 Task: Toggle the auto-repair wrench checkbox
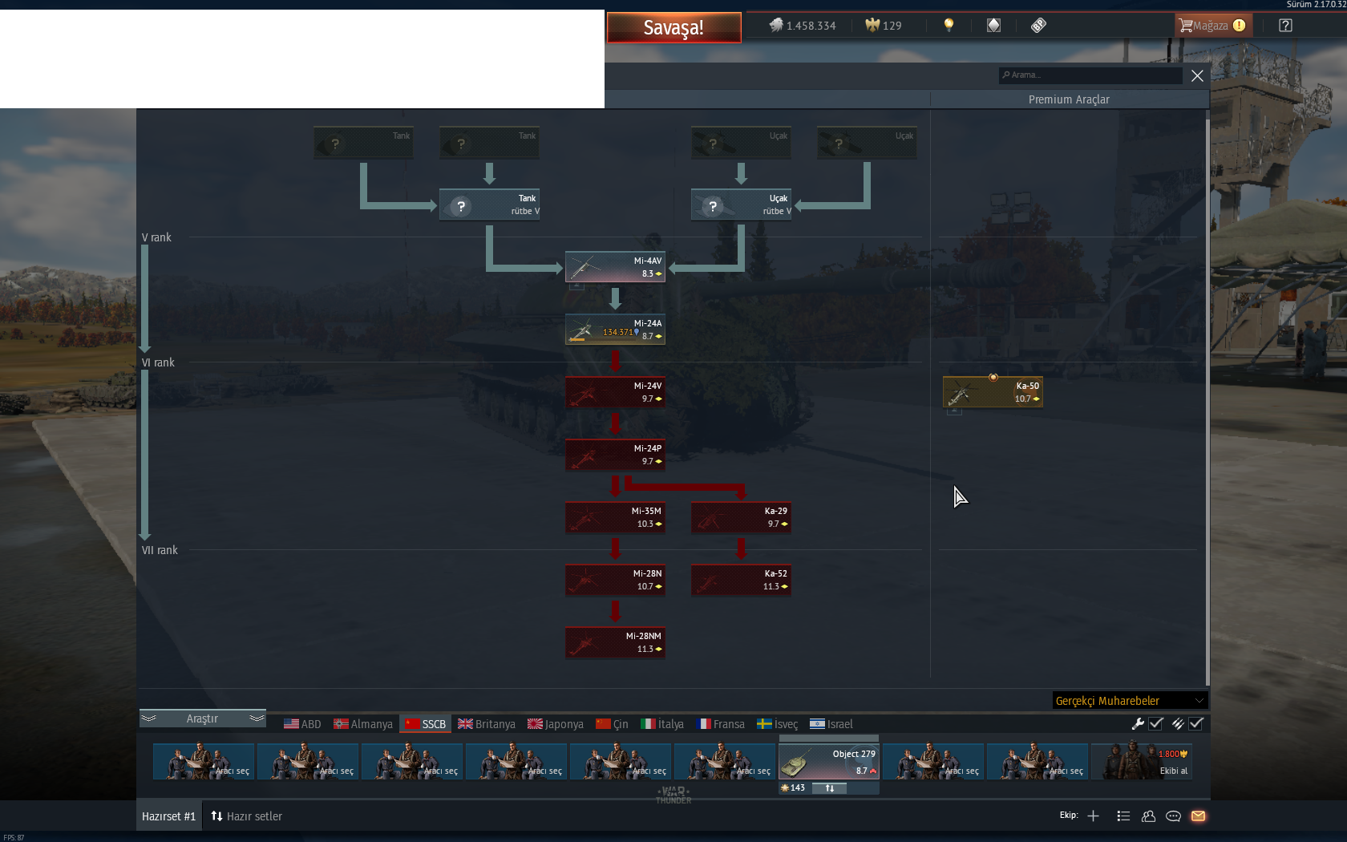(x=1155, y=723)
